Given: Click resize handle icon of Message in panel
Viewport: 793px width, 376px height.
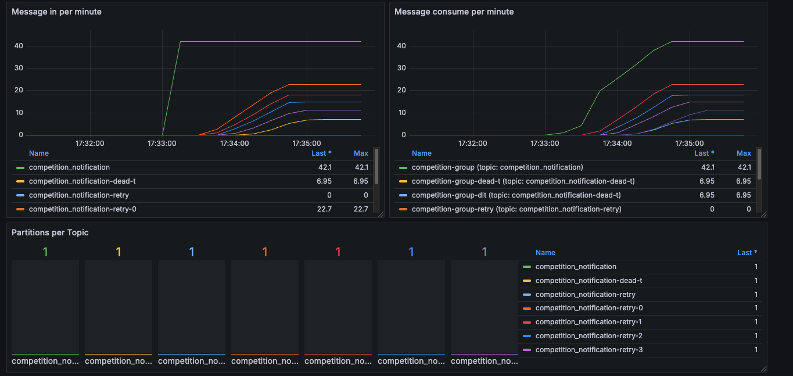Looking at the screenshot, I should [x=381, y=214].
